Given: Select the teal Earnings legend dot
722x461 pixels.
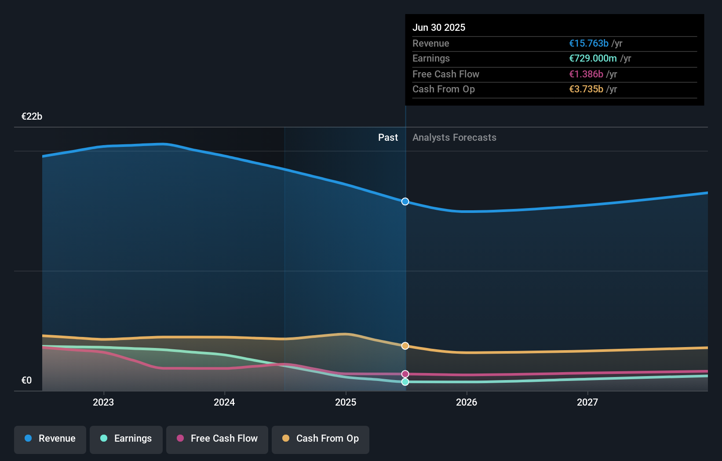Looking at the screenshot, I should click(x=103, y=439).
